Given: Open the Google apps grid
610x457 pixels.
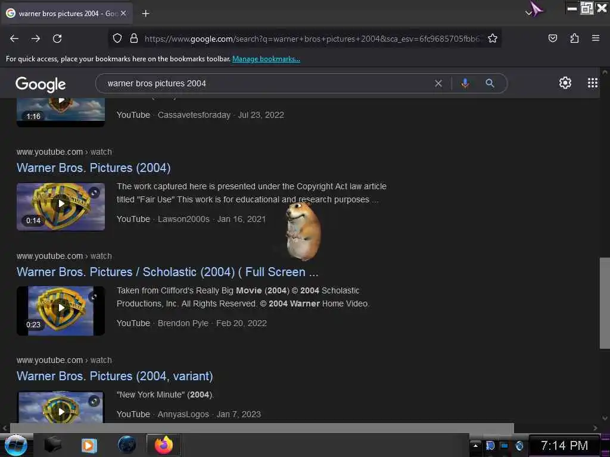Looking at the screenshot, I should pyautogui.click(x=593, y=83).
